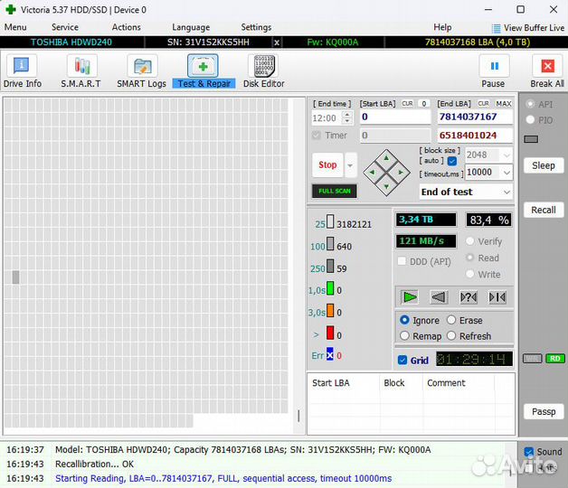
Task: Click the x next to serial number
Action: 277,42
